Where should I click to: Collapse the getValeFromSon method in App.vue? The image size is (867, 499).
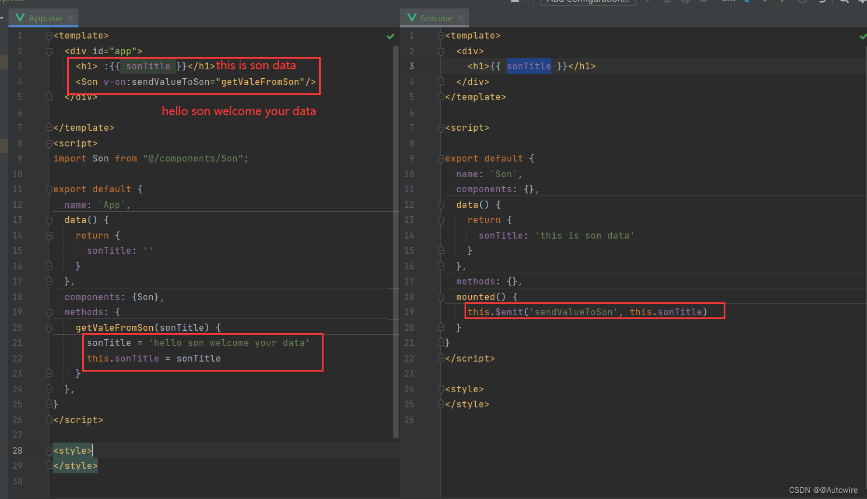[49, 328]
